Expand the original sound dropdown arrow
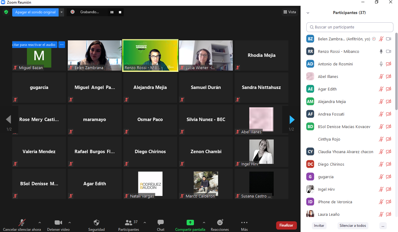The image size is (398, 232). point(62,12)
